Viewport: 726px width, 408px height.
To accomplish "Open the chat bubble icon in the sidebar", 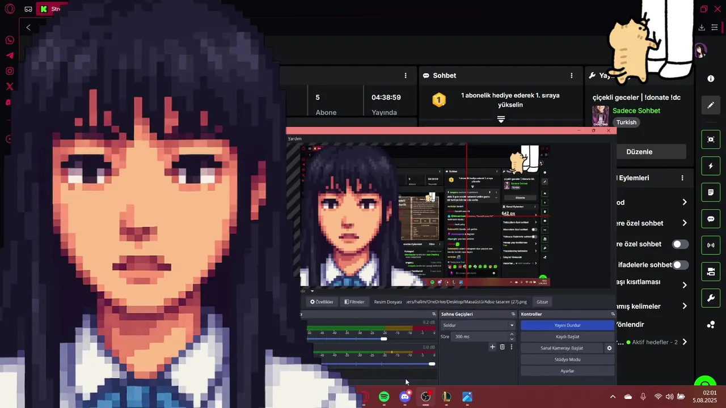I will point(711,219).
